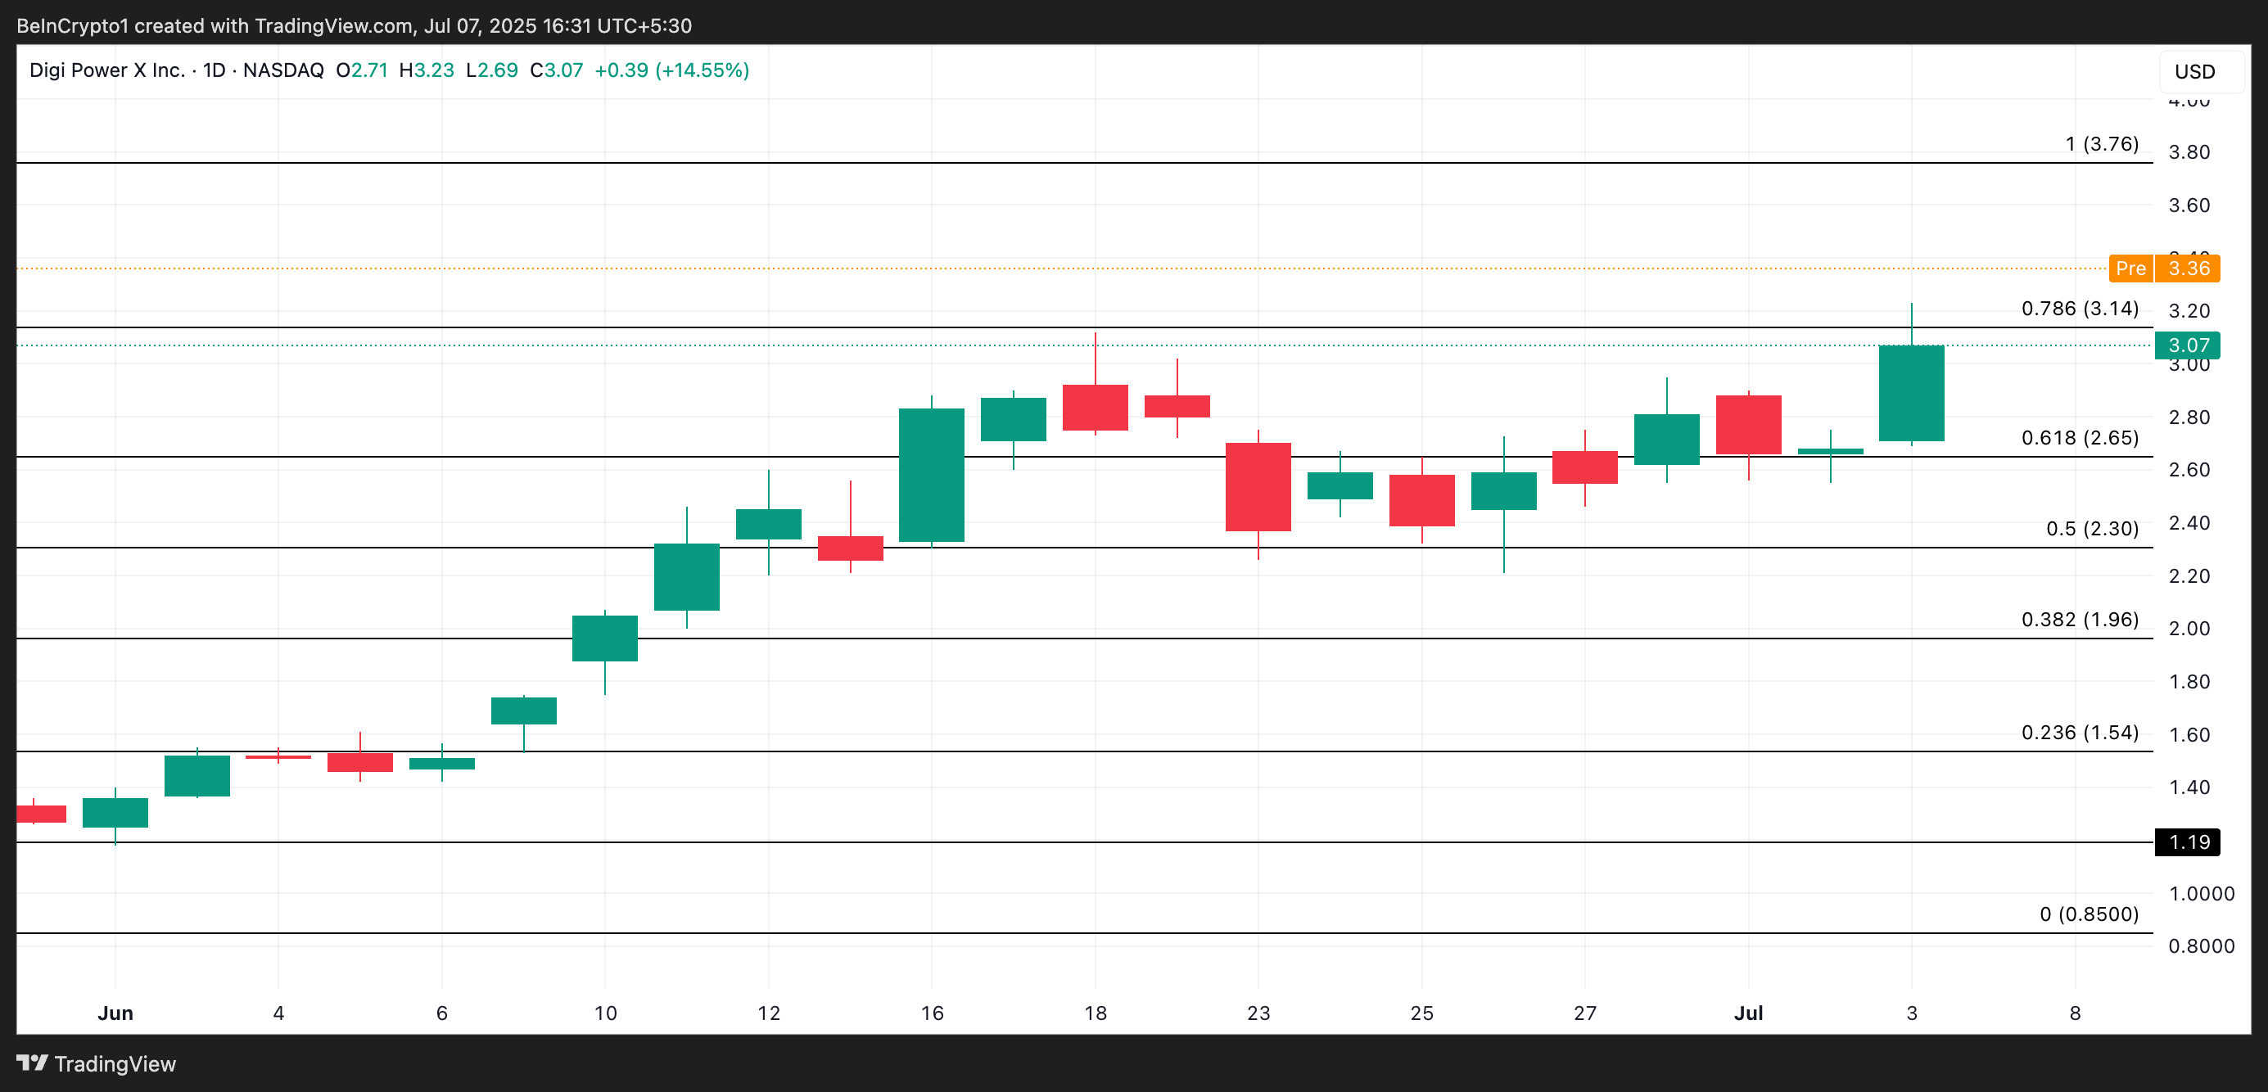The width and height of the screenshot is (2268, 1092).
Task: Select the 0.382 (1.96) Fibonacci label
Action: pyautogui.click(x=2079, y=620)
